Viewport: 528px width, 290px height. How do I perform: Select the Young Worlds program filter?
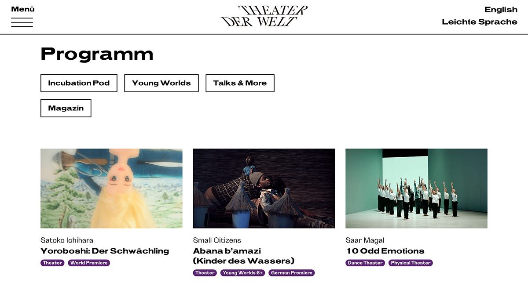(161, 83)
